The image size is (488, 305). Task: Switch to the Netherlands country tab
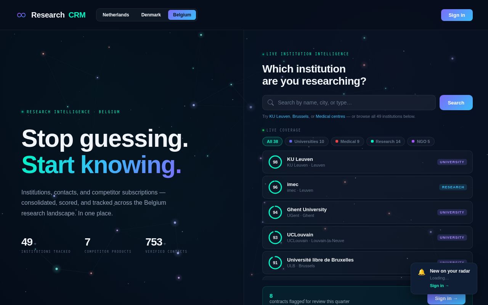(116, 15)
